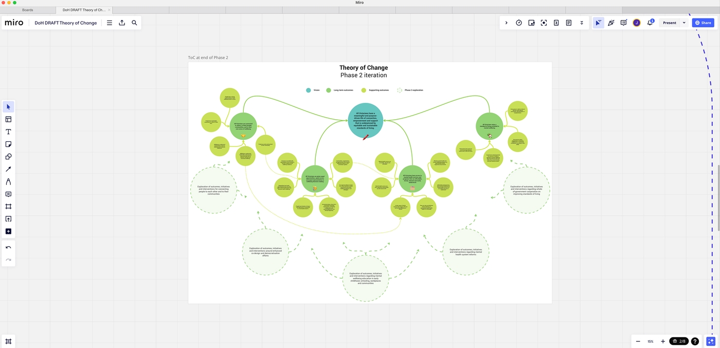The image size is (720, 348).
Task: Toggle the frames panel at bottom left
Action: pyautogui.click(x=8, y=341)
